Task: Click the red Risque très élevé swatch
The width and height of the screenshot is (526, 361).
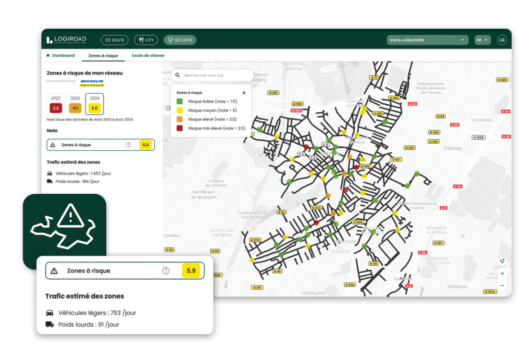Action: click(x=179, y=128)
